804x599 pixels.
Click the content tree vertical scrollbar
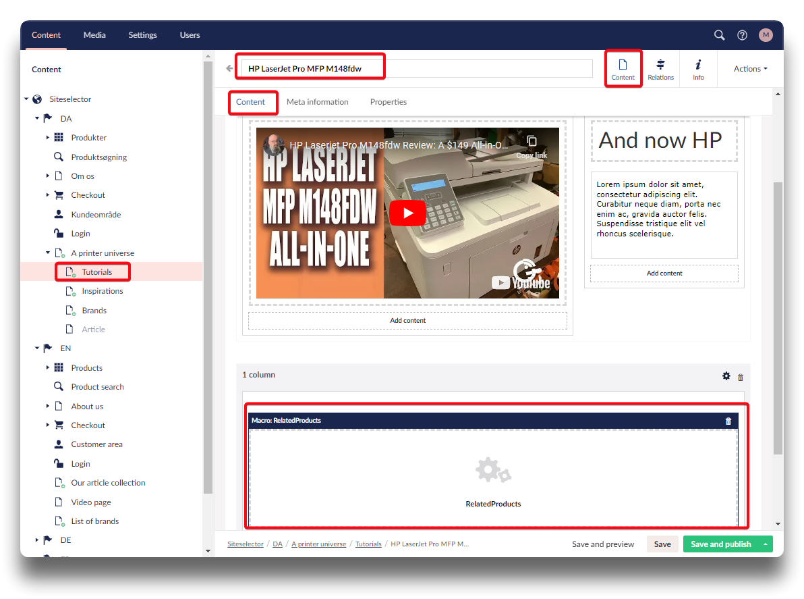pos(208,277)
